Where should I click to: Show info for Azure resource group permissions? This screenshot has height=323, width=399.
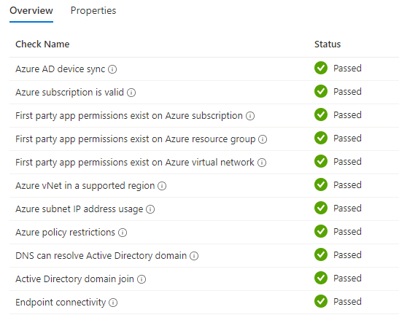click(263, 139)
